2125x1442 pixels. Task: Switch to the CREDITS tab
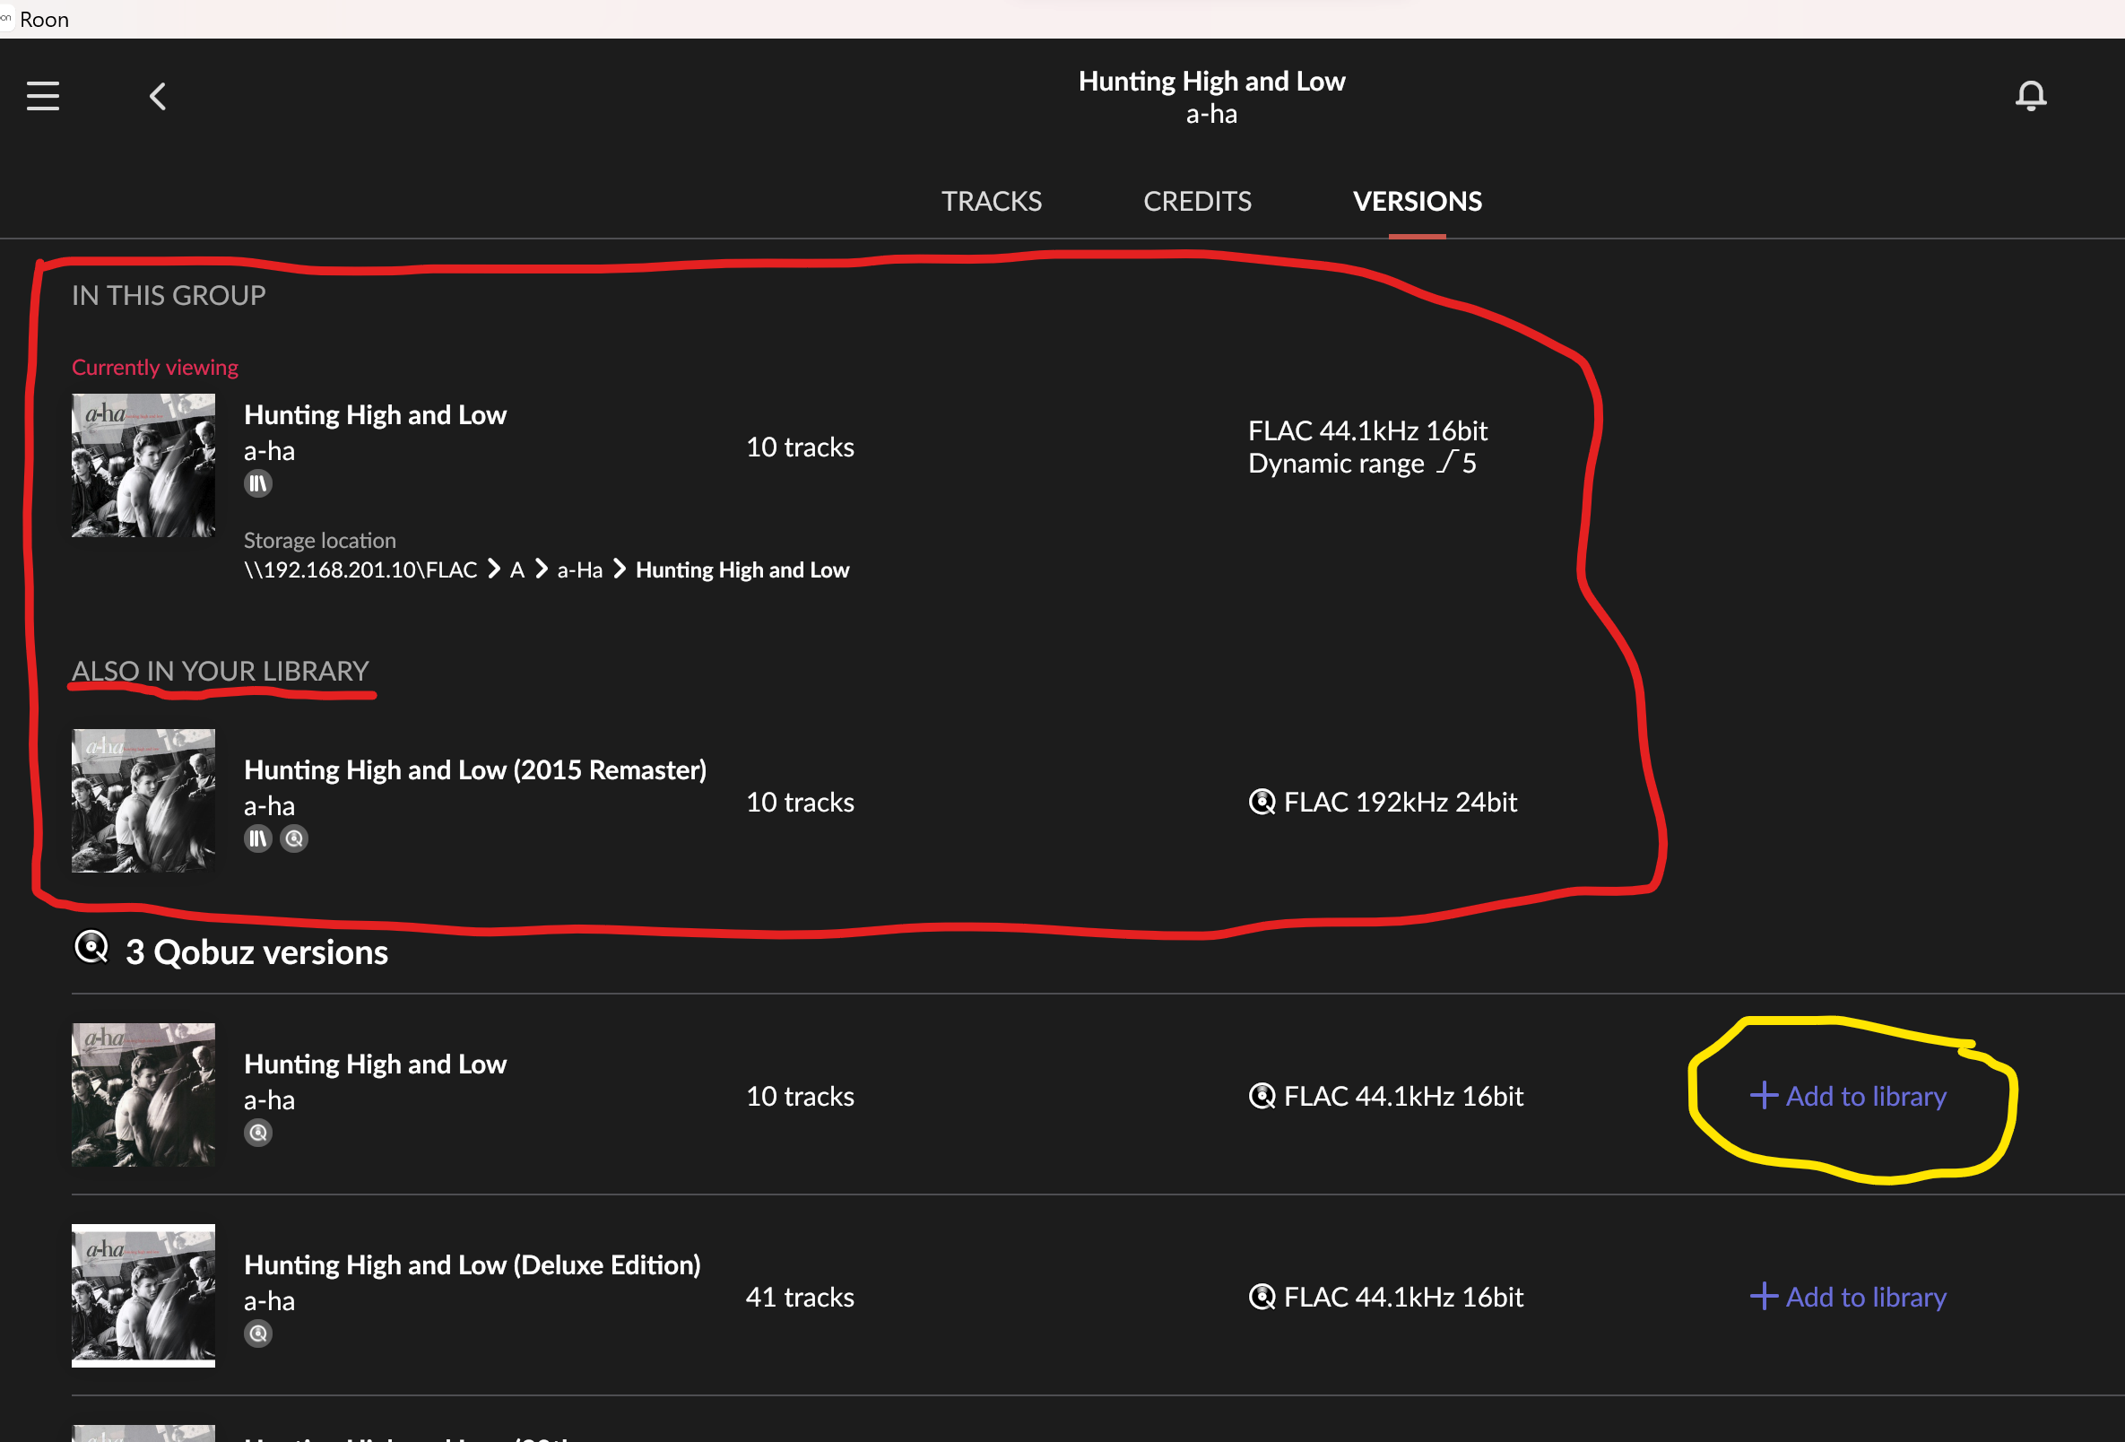click(1197, 201)
